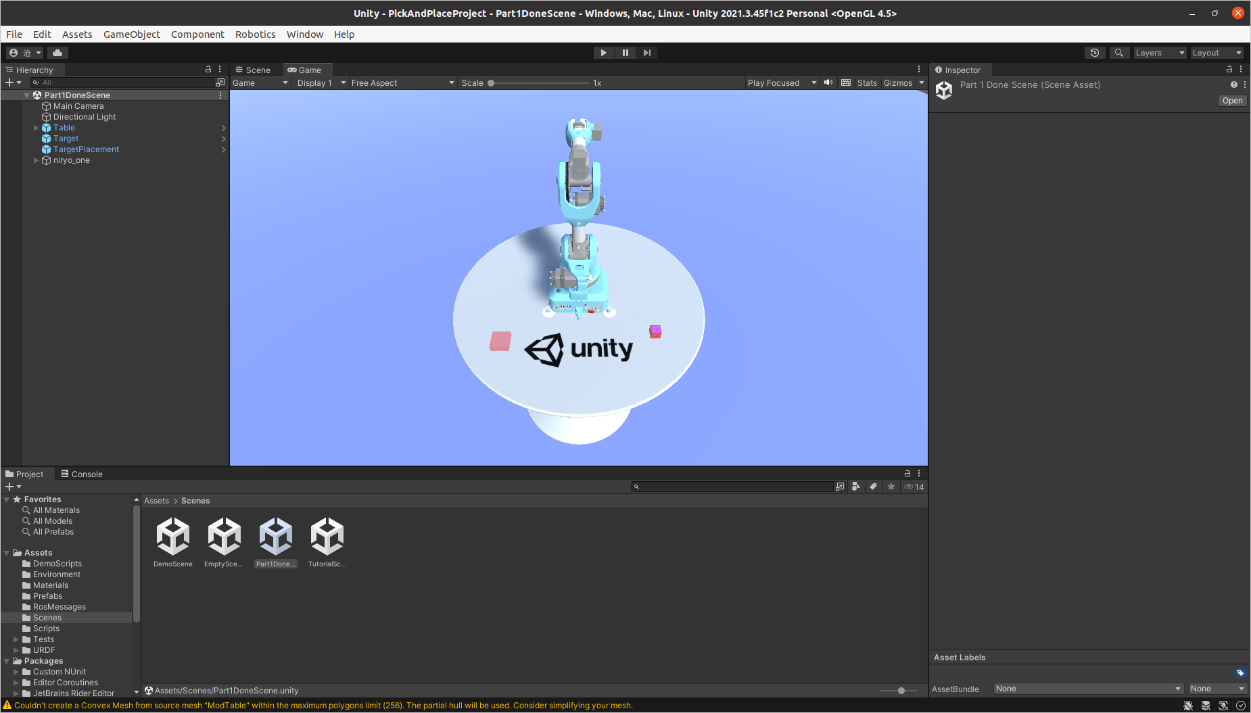Open Part1DoneScene options kebab menu
Screen dimensions: 1251x713
[x=220, y=95]
